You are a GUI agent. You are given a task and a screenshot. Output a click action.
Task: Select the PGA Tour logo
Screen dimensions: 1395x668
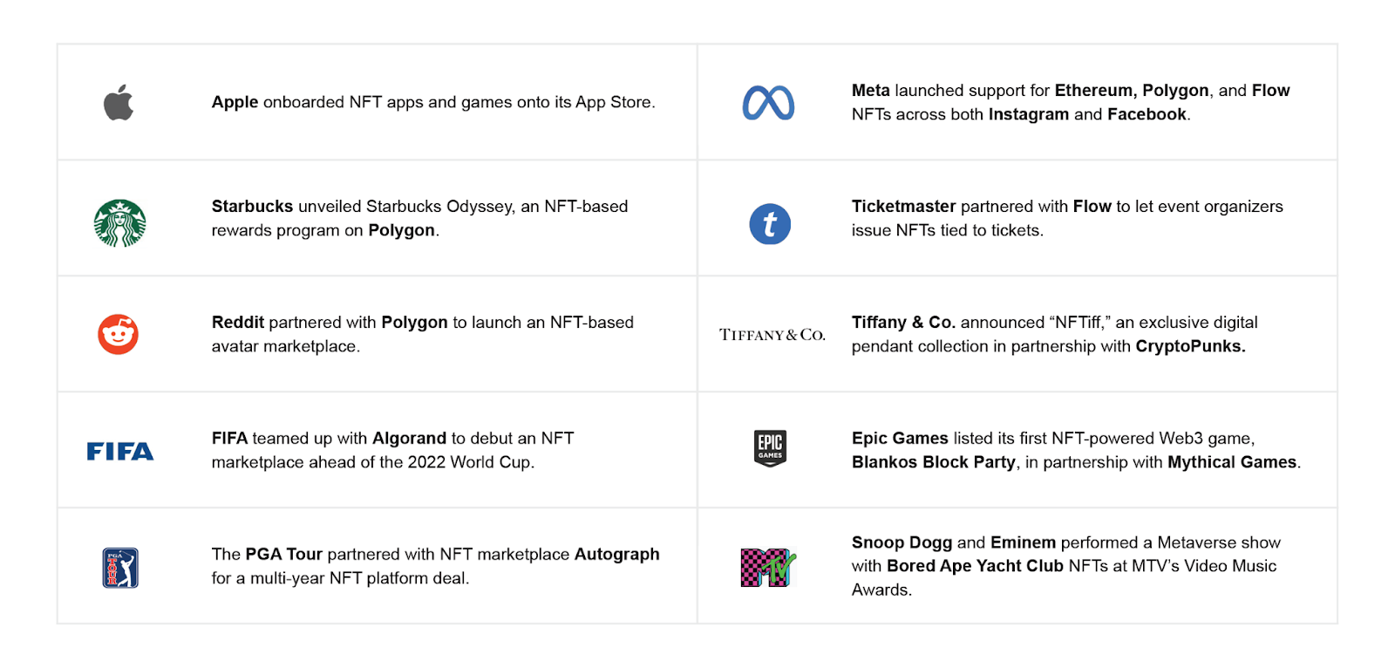(120, 568)
